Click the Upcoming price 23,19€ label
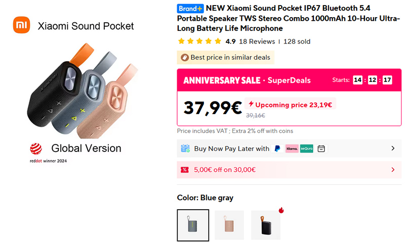This screenshot has height=247, width=405. tap(290, 105)
